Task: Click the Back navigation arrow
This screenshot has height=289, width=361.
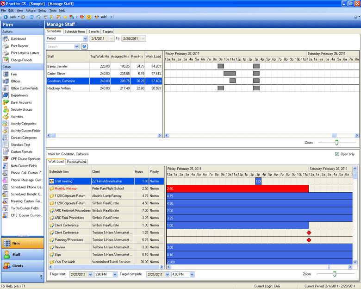Action: pos(6,17)
